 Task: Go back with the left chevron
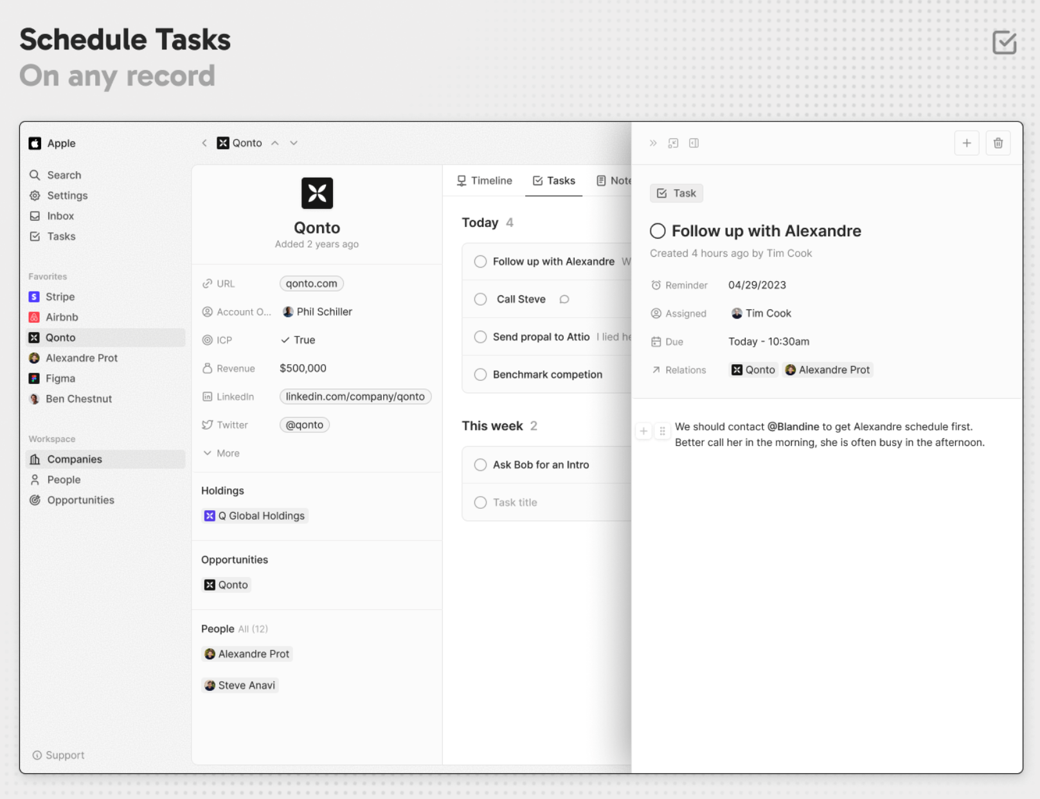(204, 143)
